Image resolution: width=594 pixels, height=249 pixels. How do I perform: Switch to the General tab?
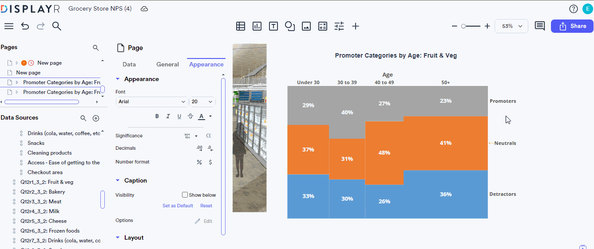pyautogui.click(x=167, y=64)
